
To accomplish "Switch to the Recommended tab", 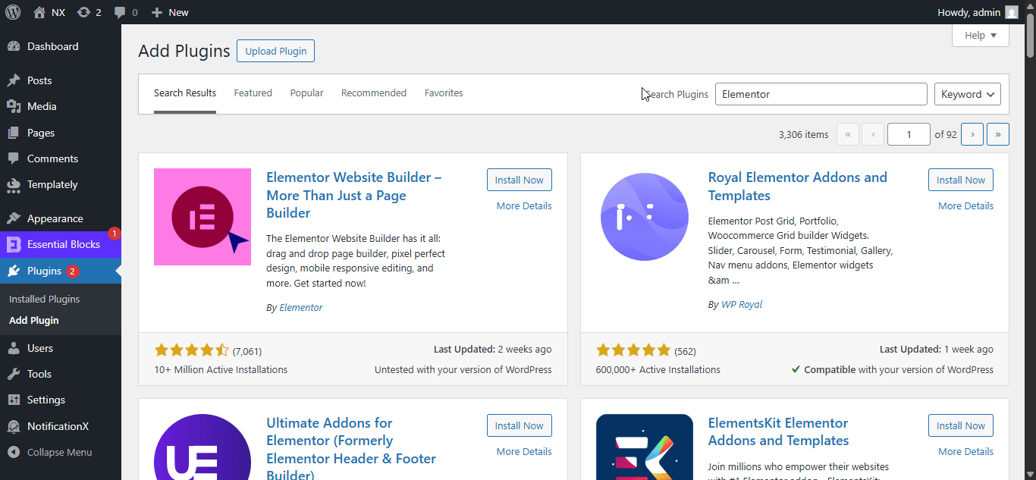I will click(x=374, y=93).
